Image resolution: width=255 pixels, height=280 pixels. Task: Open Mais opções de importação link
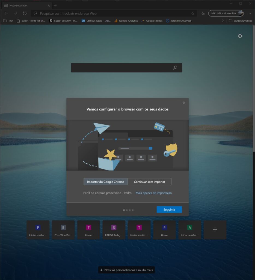tap(154, 193)
